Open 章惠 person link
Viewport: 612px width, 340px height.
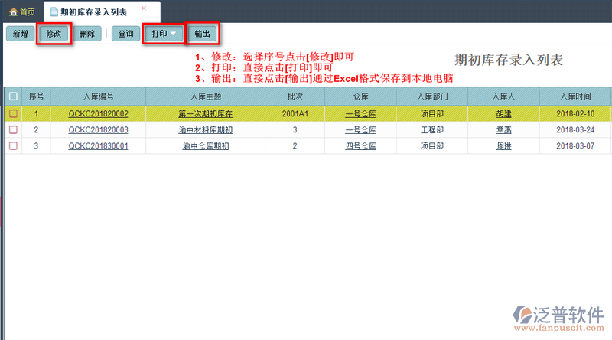tap(503, 129)
